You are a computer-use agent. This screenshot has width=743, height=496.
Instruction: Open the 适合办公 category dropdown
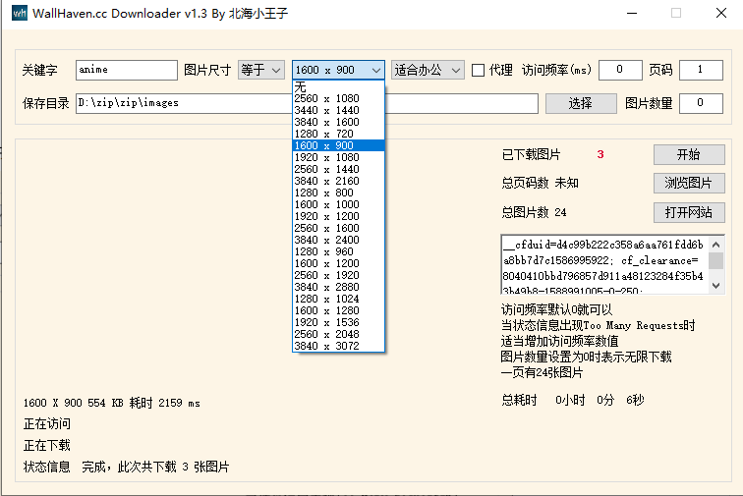click(428, 70)
